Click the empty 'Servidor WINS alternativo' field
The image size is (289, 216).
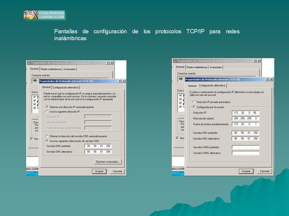click(x=246, y=153)
